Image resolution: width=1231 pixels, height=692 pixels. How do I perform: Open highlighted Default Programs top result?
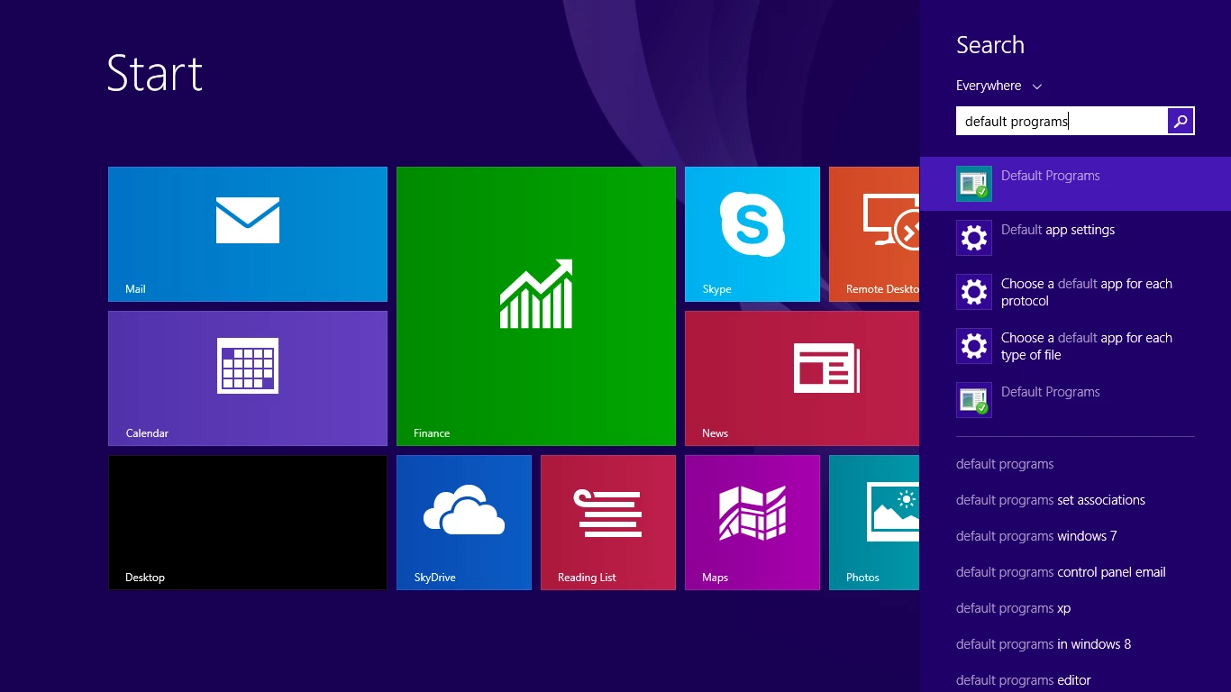[1075, 184]
